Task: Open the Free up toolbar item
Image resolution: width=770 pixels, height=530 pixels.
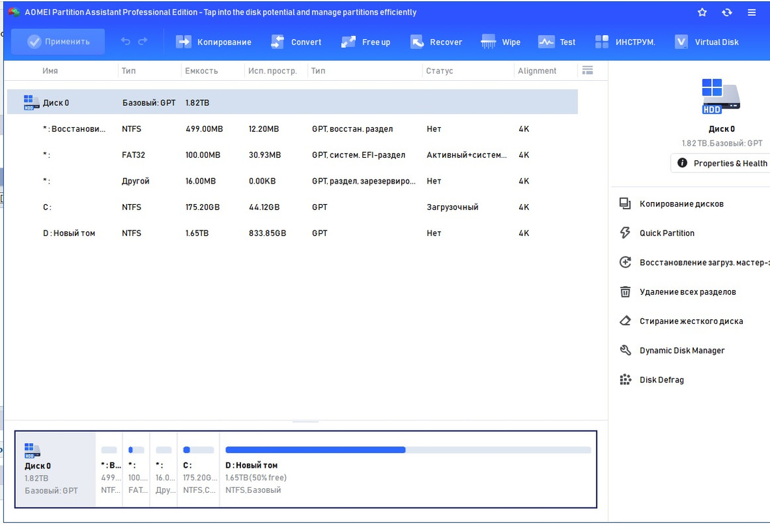Action: pyautogui.click(x=366, y=42)
